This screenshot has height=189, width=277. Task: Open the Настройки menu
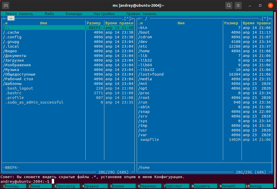pos(104,14)
